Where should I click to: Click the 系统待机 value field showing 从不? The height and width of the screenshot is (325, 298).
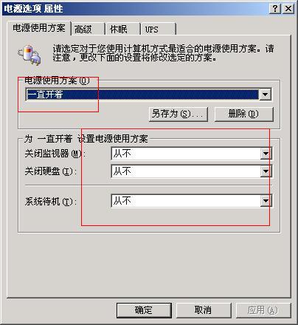point(186,201)
